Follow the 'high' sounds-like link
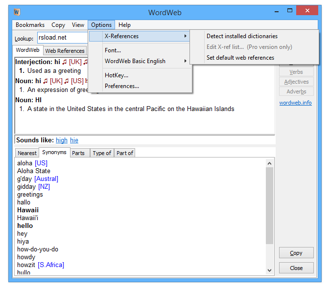Image resolution: width=329 pixels, height=292 pixels. pyautogui.click(x=62, y=140)
